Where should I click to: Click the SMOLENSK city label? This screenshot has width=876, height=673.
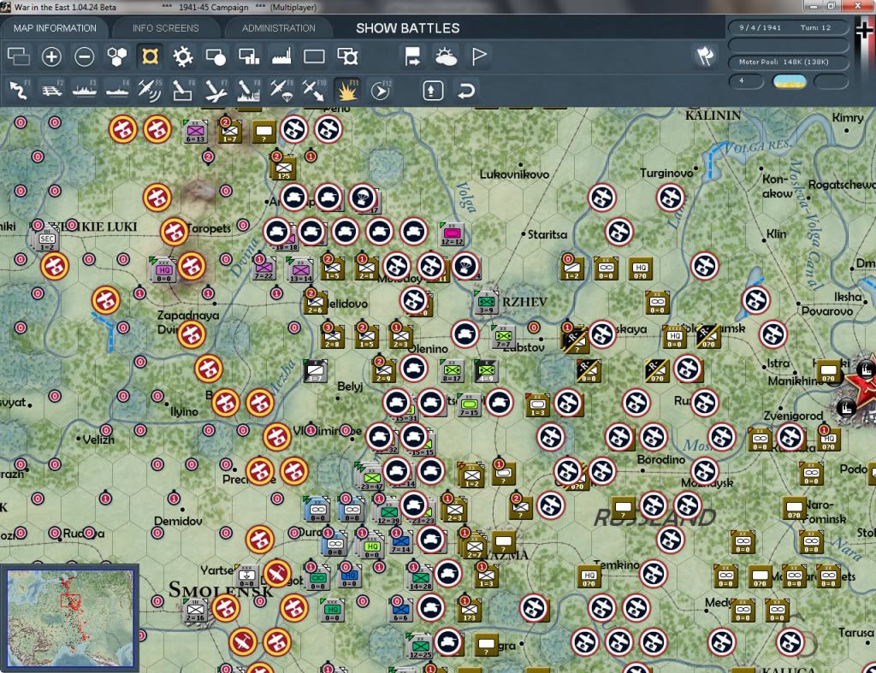tap(221, 590)
